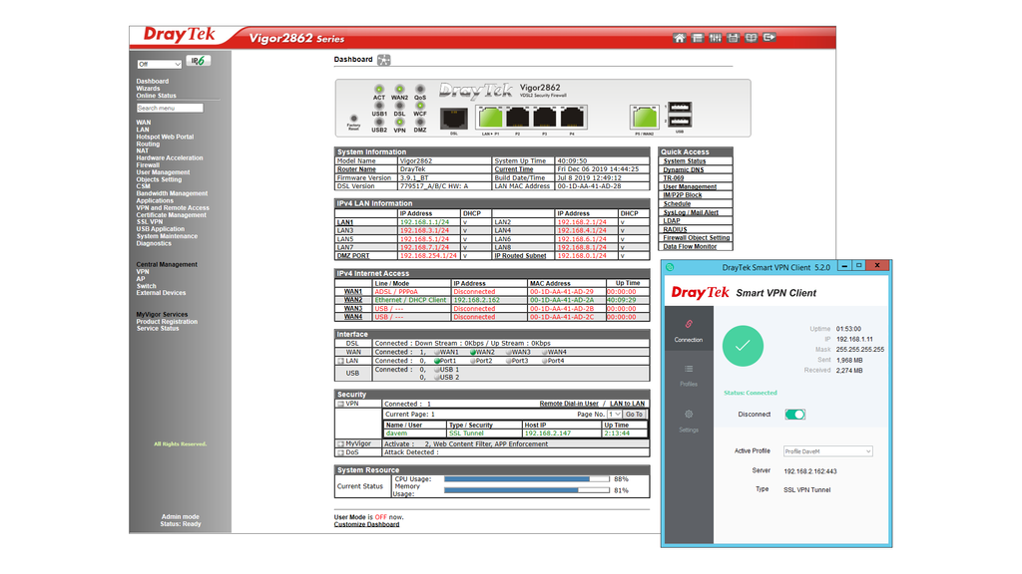Expand the VPN section in the Security panel
This screenshot has height=574, width=1022.
click(342, 403)
